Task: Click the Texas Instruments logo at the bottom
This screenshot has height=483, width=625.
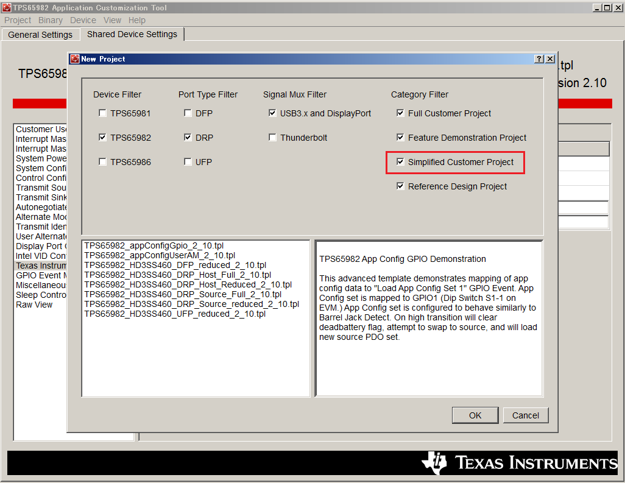Action: 518,463
